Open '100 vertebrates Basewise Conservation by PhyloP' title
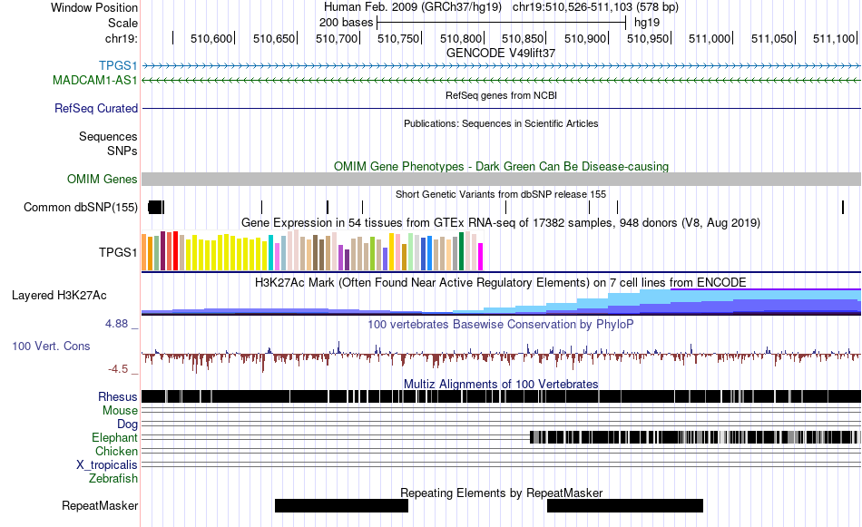Screen dimensions: 862x527 point(501,324)
